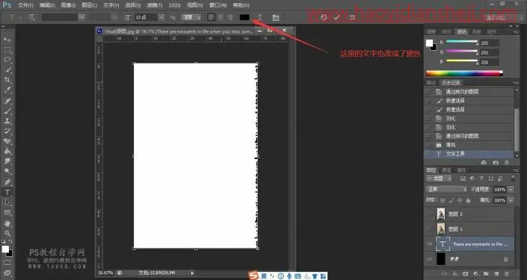Viewport: 527px width, 280px height.
Task: Click the create new layer icon
Action: coord(496,274)
